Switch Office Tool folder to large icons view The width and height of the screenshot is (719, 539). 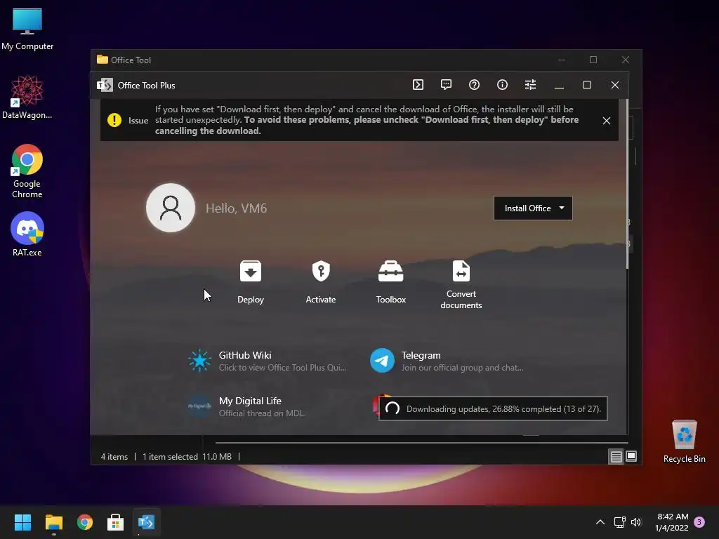coord(631,456)
